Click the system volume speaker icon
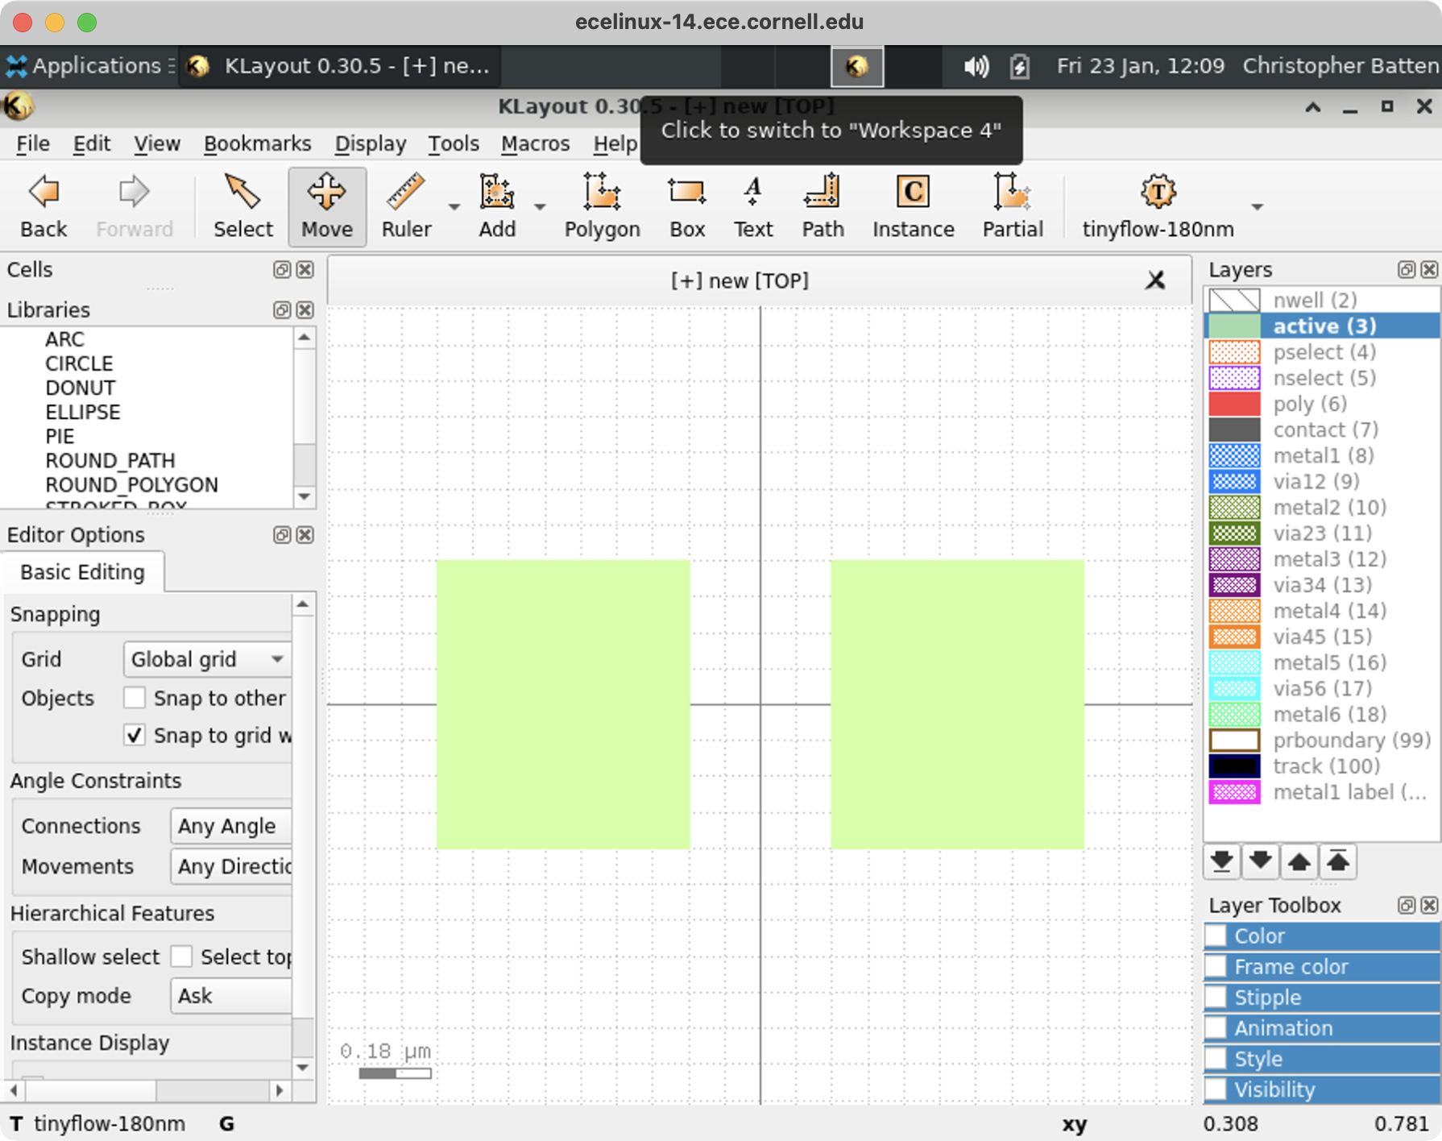The width and height of the screenshot is (1442, 1141). click(976, 66)
